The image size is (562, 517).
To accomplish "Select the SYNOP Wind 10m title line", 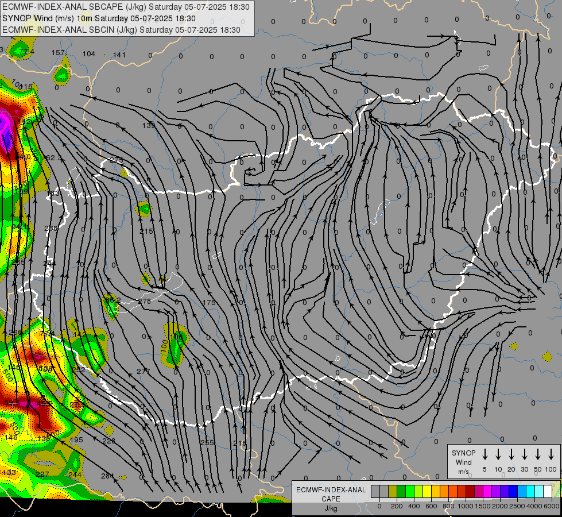I will point(99,18).
